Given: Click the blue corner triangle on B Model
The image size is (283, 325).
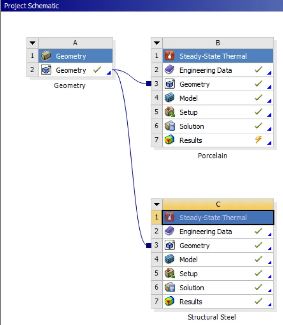Looking at the screenshot, I should pos(269,101).
